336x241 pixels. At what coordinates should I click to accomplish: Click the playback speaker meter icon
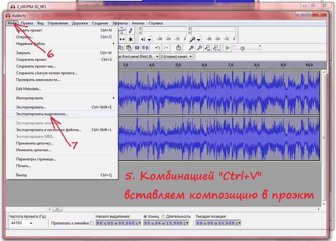143,39
